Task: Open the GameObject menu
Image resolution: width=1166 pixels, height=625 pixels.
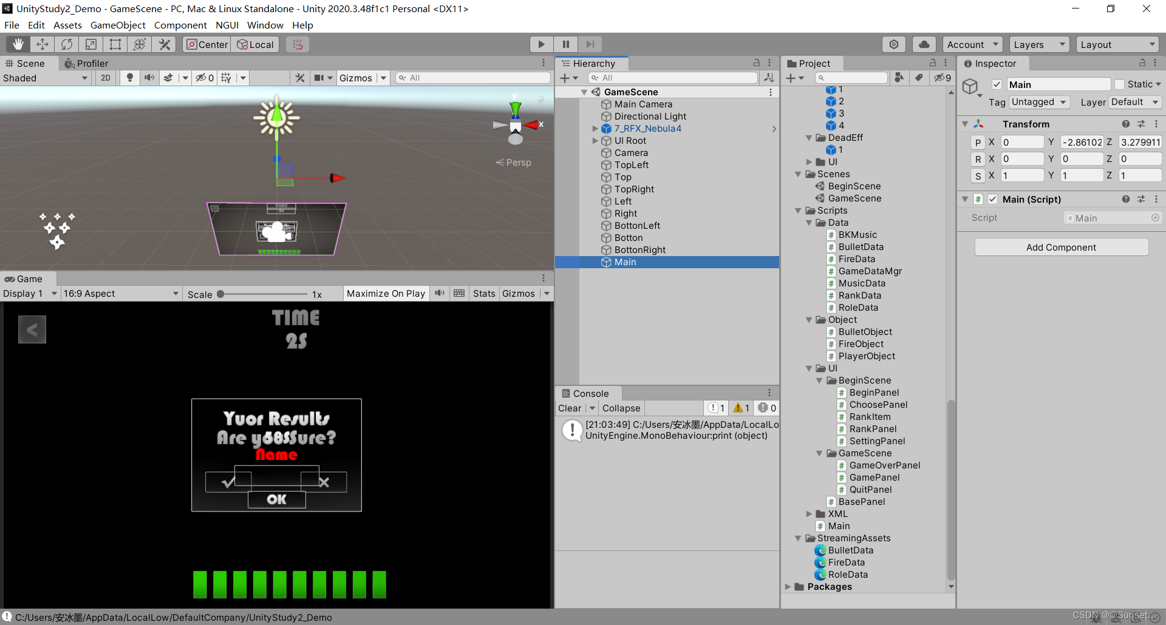Action: 118,25
